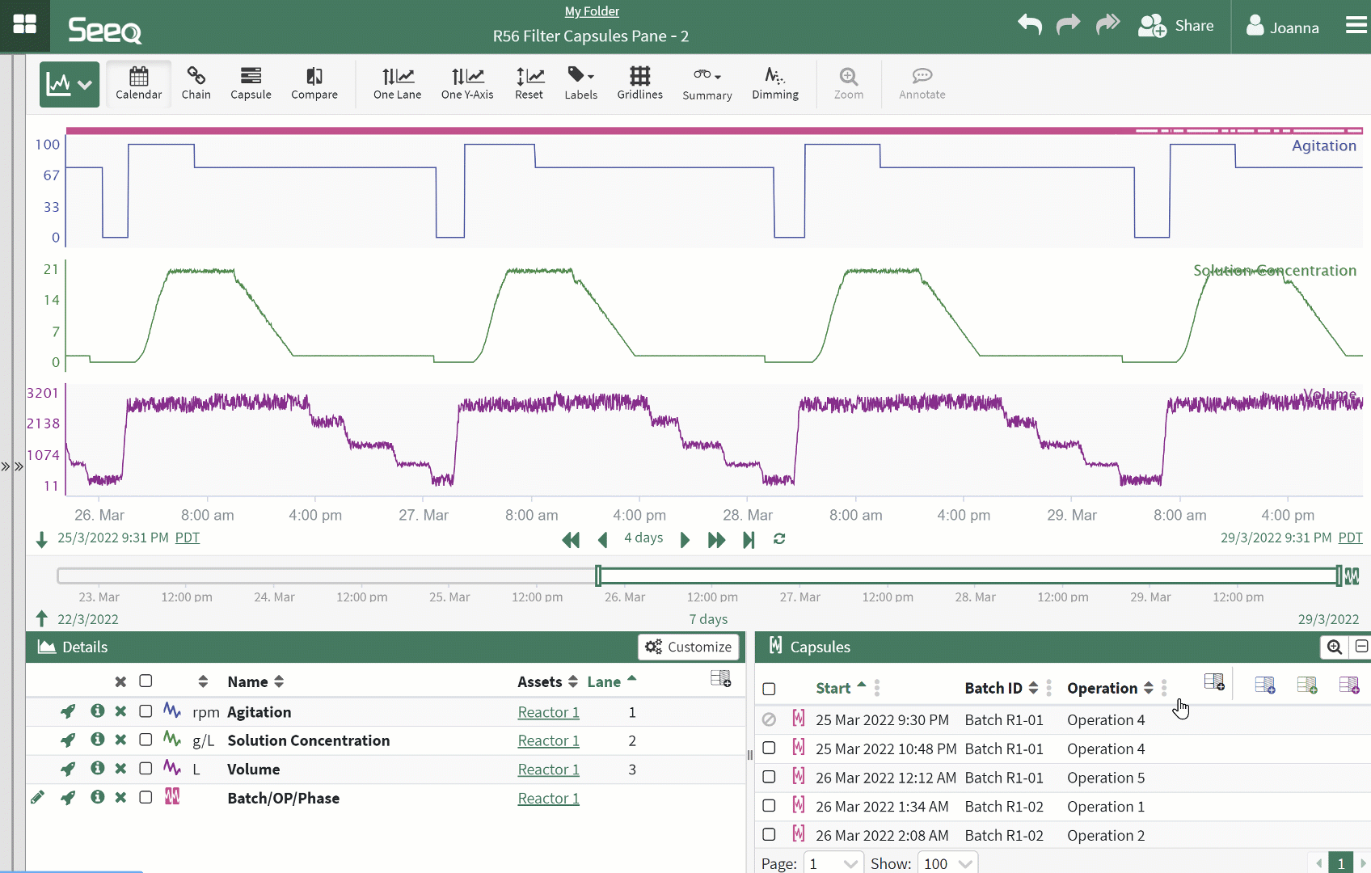Open the Dimming tool
1371x873 pixels.
click(x=774, y=83)
